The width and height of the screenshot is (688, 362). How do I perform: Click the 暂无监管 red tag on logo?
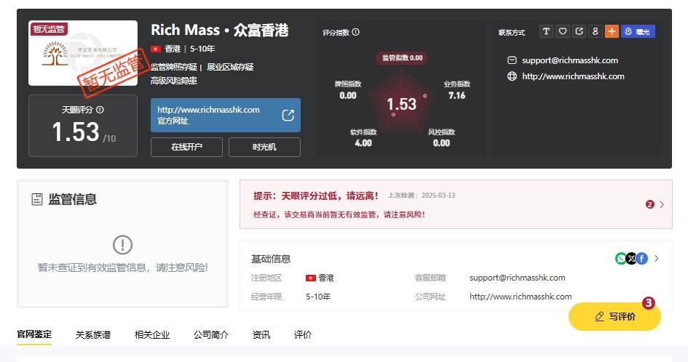click(48, 29)
